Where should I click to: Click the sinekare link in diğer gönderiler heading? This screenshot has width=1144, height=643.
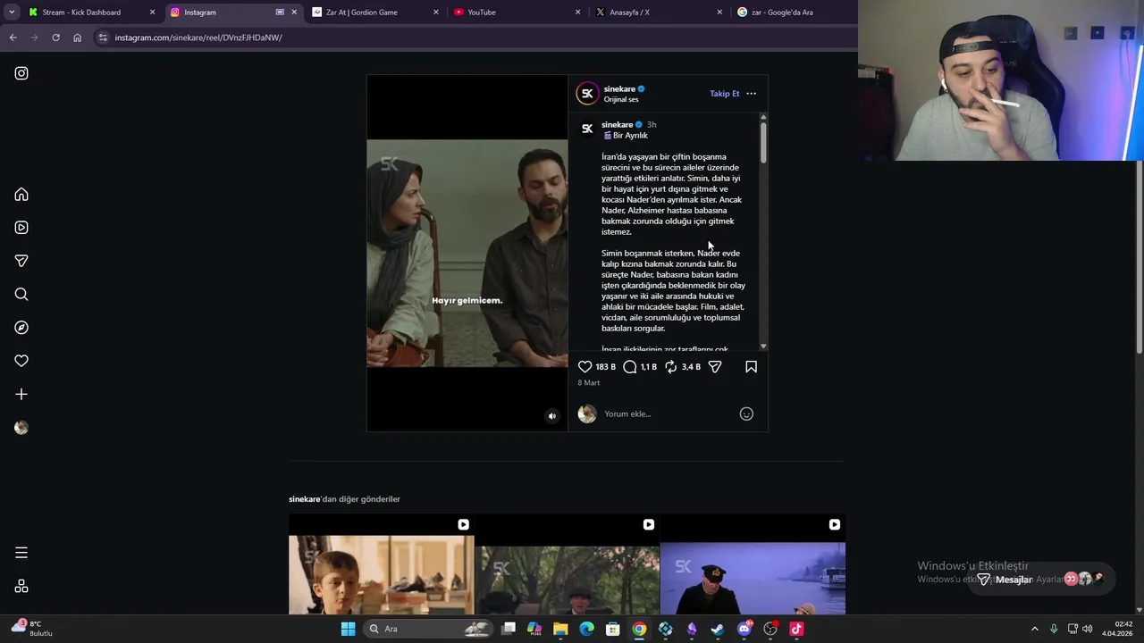coord(304,499)
